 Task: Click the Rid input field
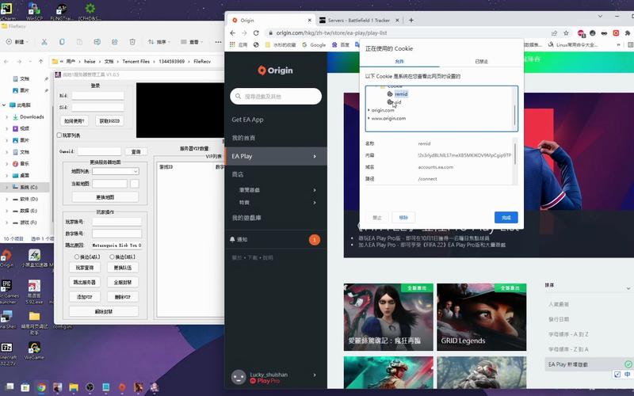97,96
